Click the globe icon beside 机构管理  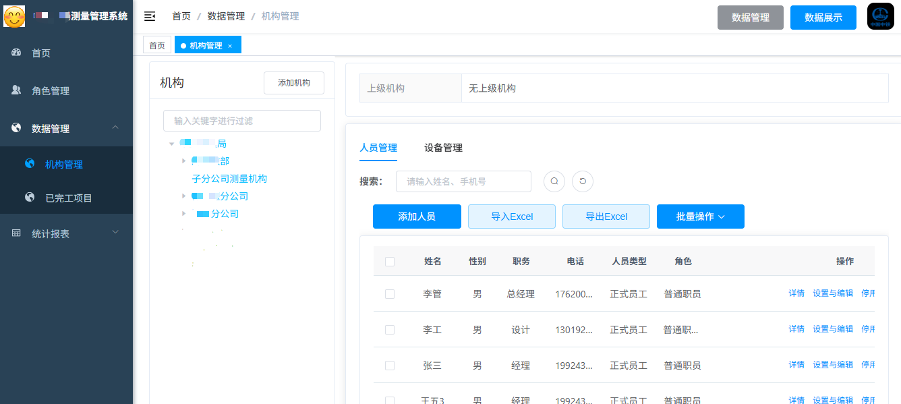(30, 163)
